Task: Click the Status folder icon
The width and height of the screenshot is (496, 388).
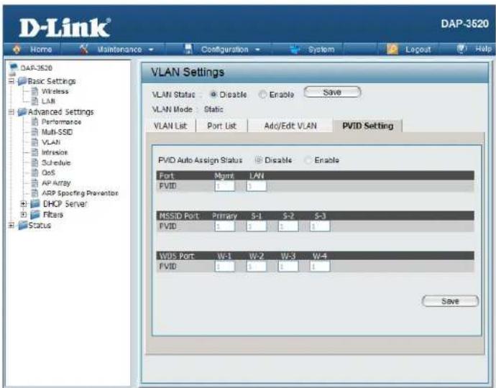Action: [x=23, y=225]
